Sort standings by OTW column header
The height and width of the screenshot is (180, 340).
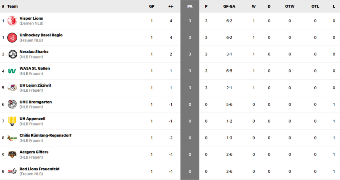(290, 6)
